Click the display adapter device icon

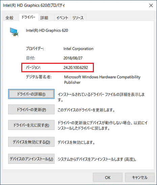click(x=14, y=32)
